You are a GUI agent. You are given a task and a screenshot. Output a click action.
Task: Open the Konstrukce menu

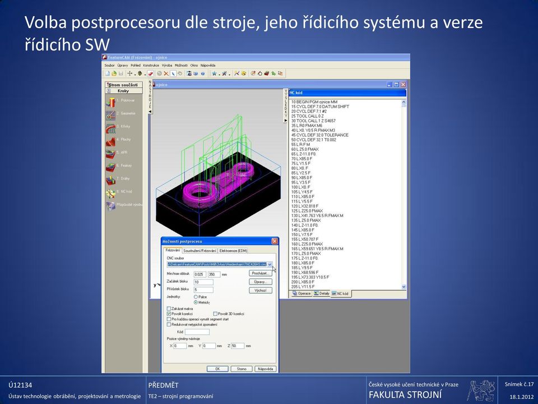pyautogui.click(x=151, y=65)
